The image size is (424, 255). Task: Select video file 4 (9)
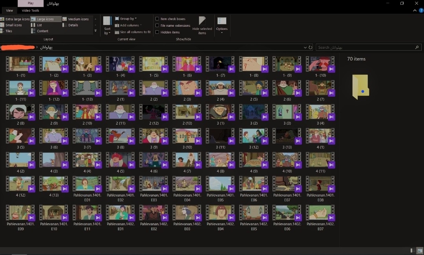click(x=254, y=162)
